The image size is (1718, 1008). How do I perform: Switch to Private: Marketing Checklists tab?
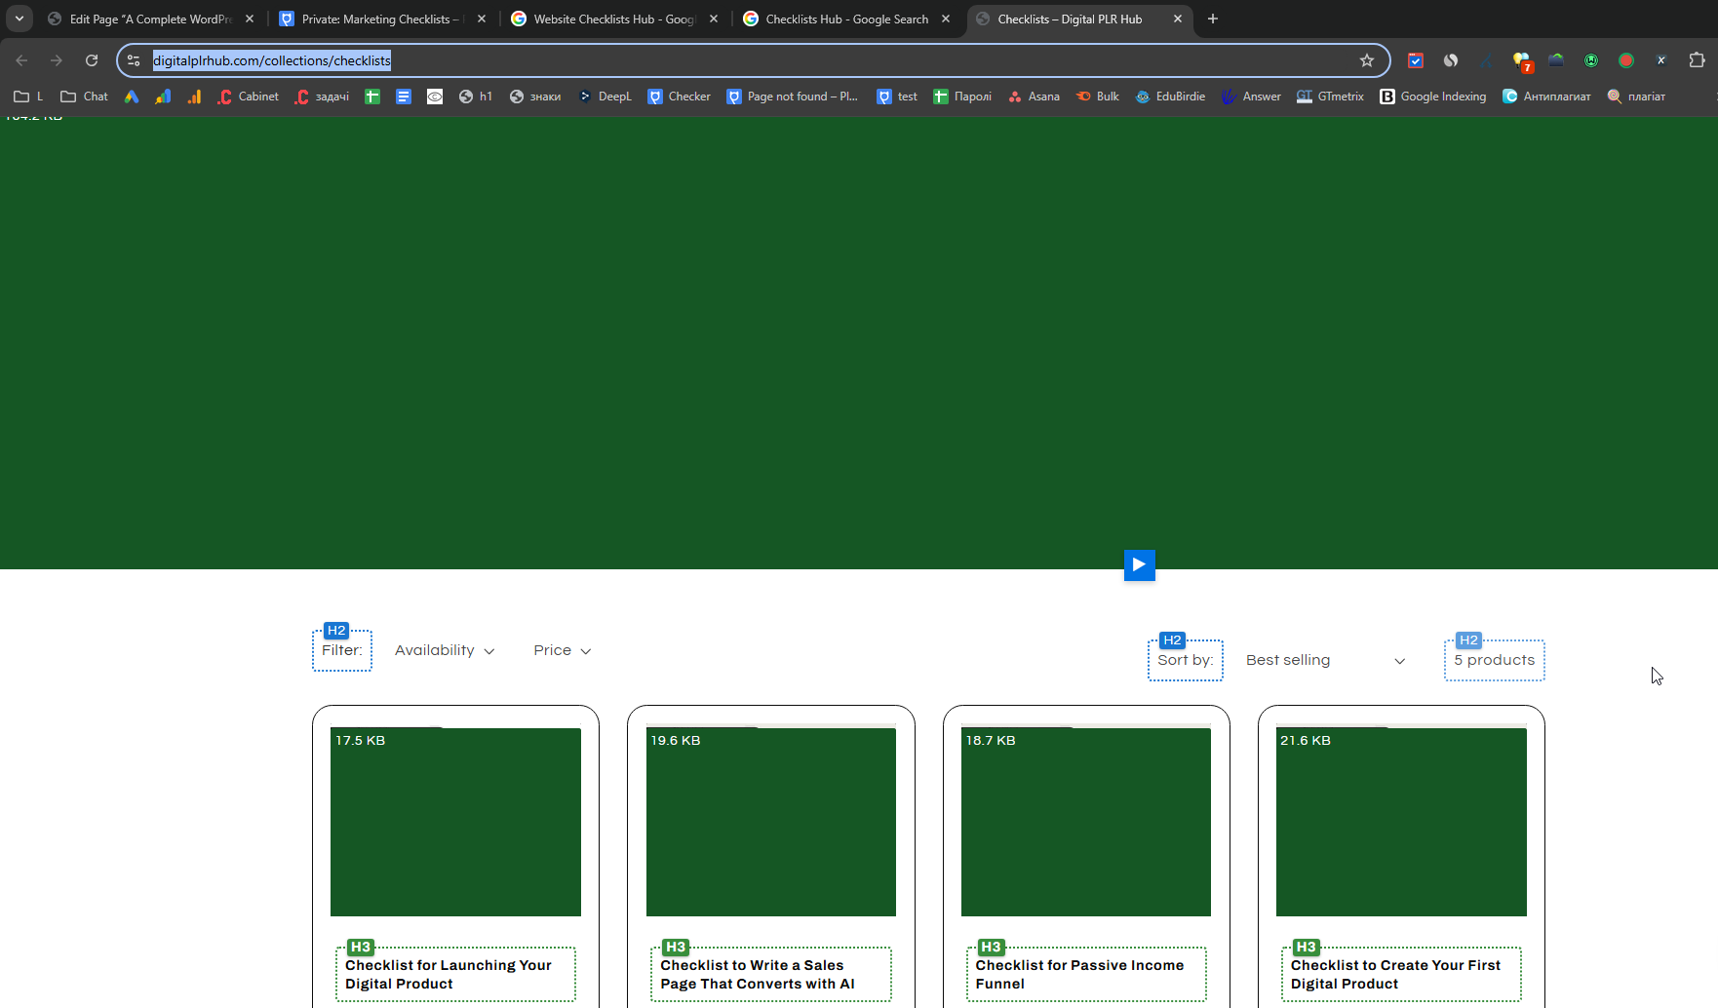tap(381, 19)
